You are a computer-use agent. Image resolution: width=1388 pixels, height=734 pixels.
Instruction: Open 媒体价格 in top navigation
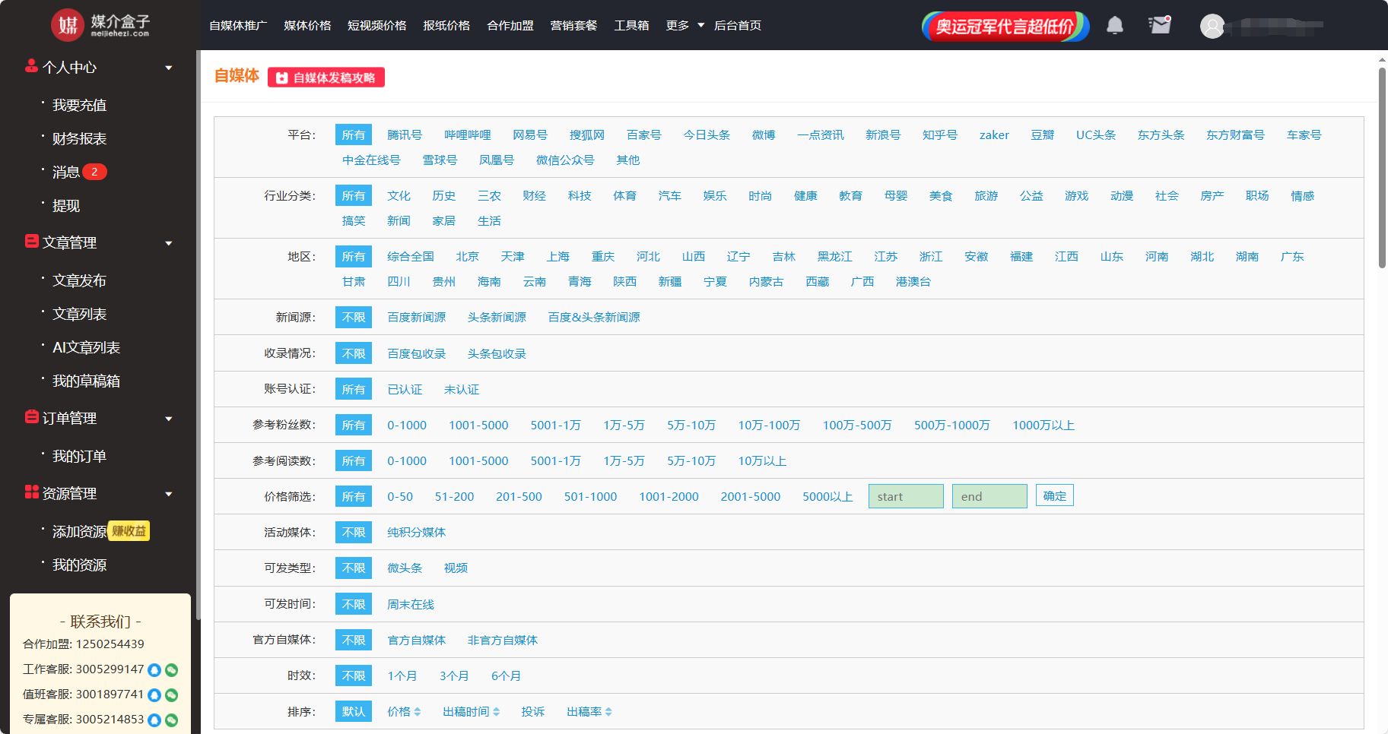307,25
